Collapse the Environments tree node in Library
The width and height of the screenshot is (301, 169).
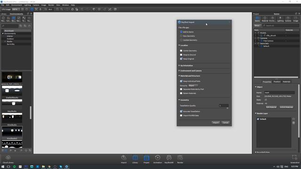(x=3, y=33)
